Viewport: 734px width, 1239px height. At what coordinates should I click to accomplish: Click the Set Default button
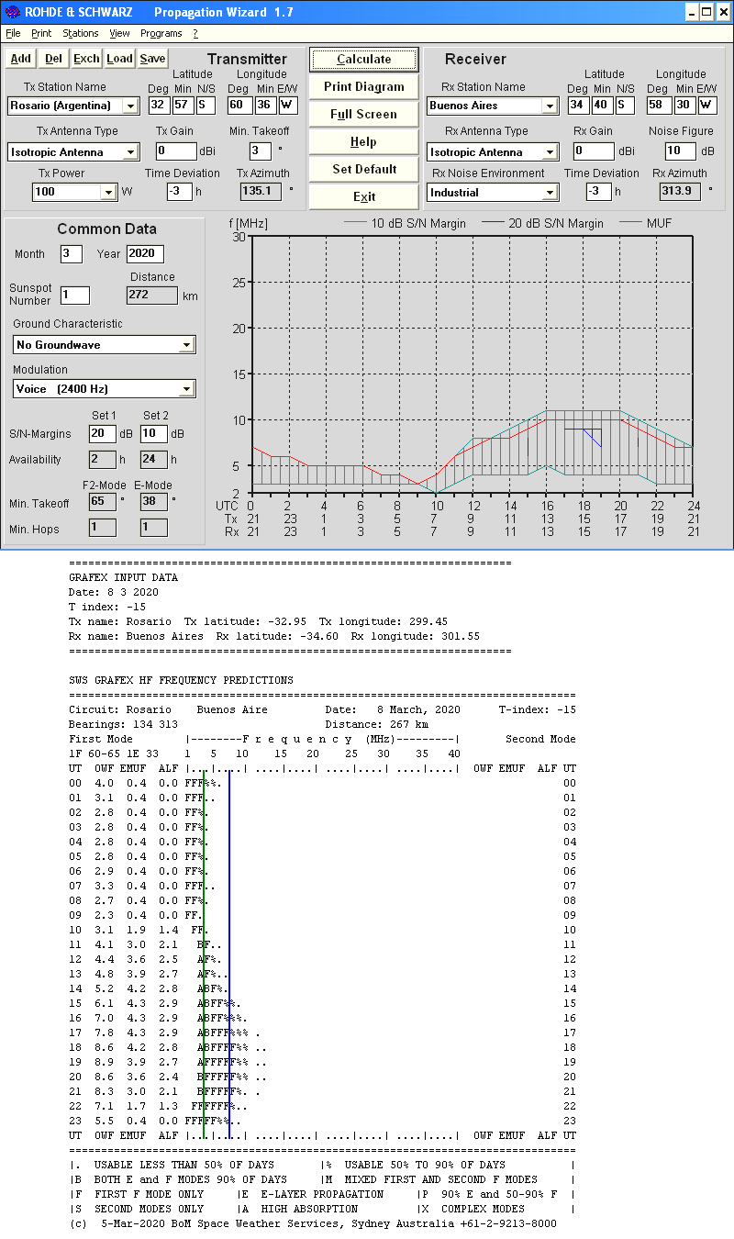363,169
